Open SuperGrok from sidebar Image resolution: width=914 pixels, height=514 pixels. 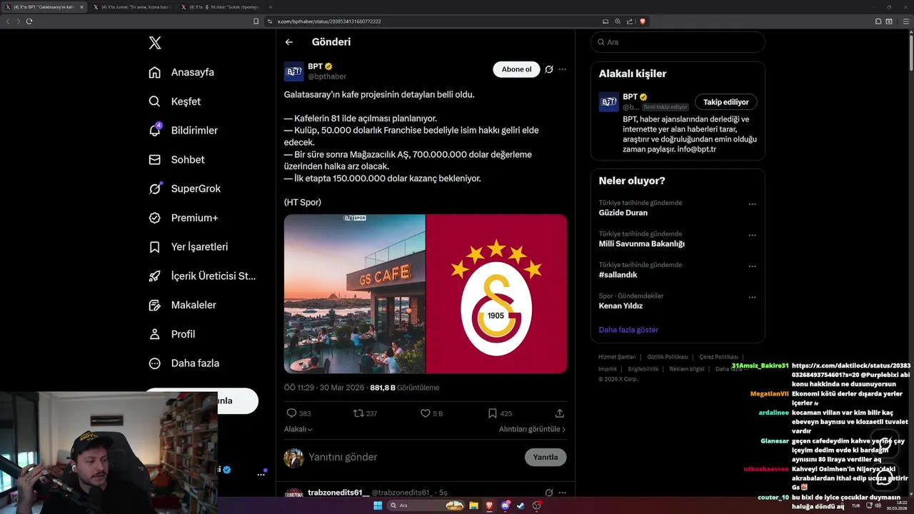click(184, 188)
